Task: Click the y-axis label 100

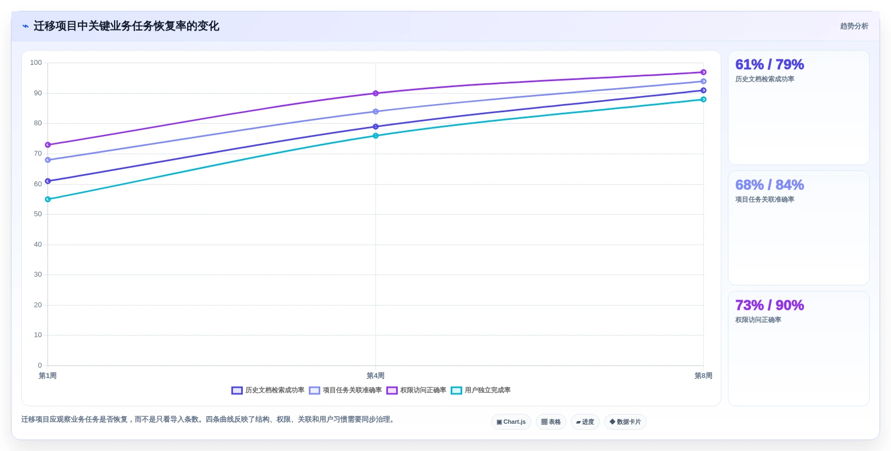Action: point(36,63)
